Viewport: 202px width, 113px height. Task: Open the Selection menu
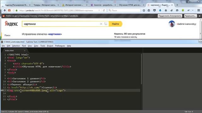pyautogui.click(x=16, y=46)
